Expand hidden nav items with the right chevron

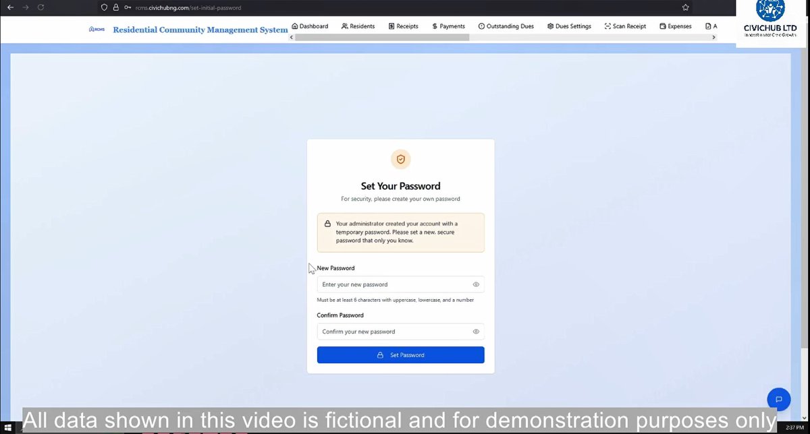point(713,37)
